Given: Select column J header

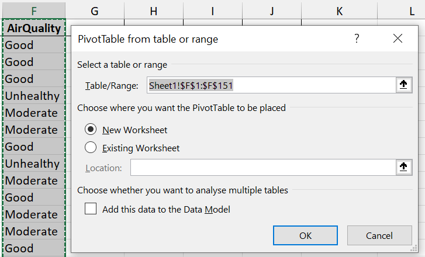Looking at the screenshot, I should coord(272,10).
